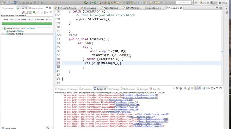
Task: Switch to the Debug perspective
Action: click(x=223, y=3)
